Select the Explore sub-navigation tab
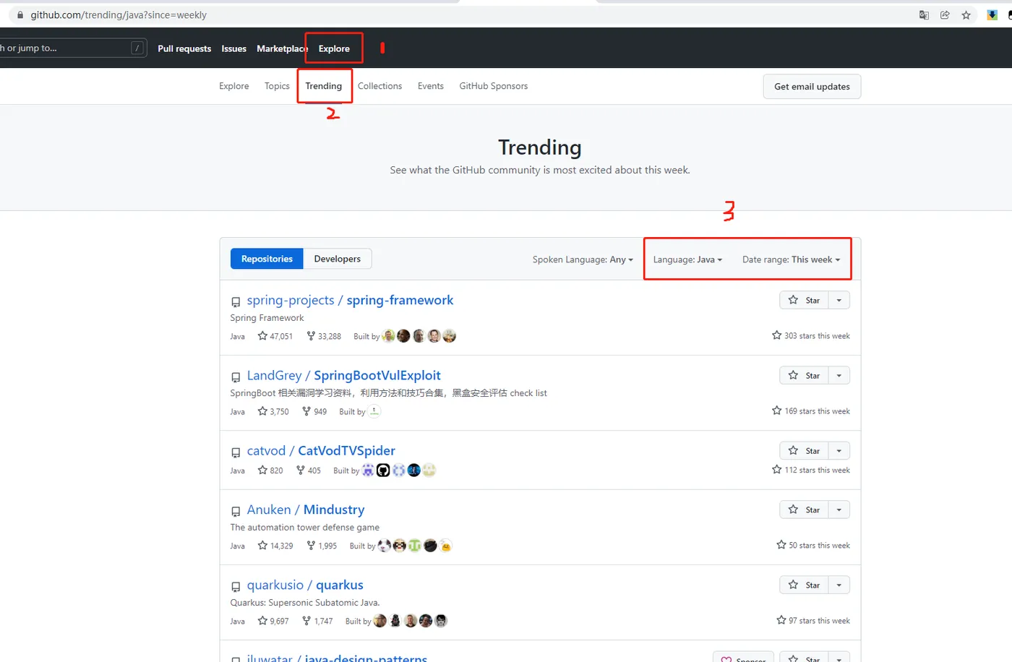The height and width of the screenshot is (662, 1012). (x=233, y=86)
